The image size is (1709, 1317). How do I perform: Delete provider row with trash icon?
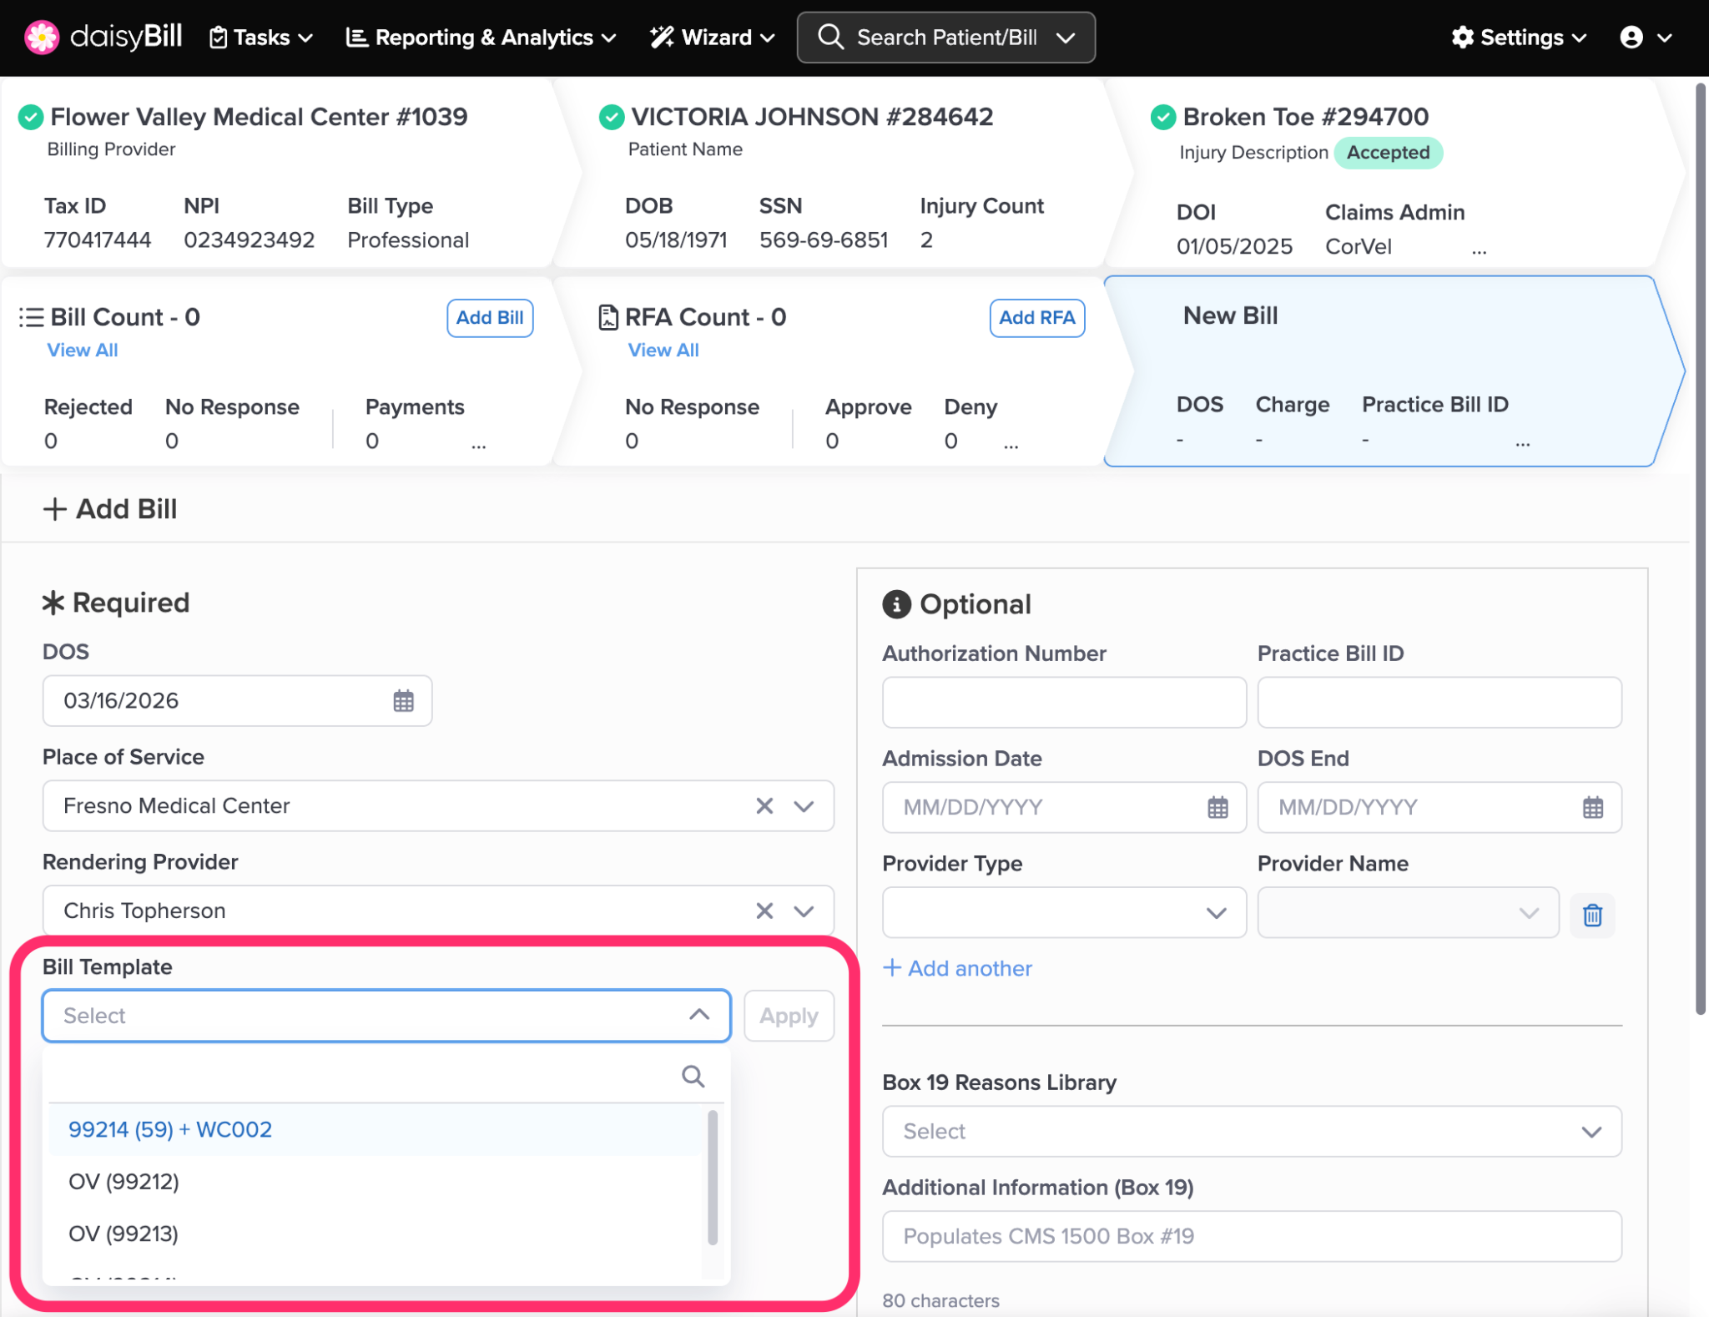tap(1592, 915)
